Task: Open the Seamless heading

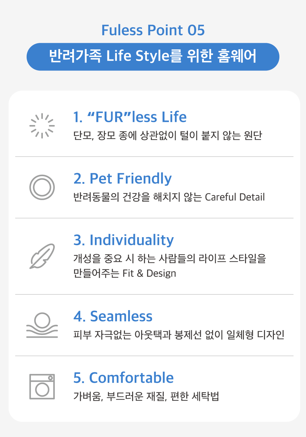Action: [x=113, y=316]
